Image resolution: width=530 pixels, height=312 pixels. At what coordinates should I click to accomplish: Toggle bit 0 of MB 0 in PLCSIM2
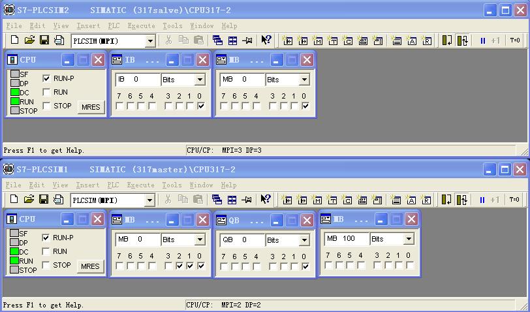(305, 106)
